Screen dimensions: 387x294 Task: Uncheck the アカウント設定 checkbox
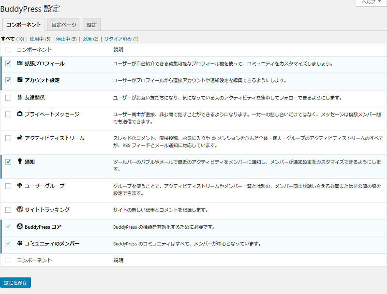click(8, 80)
